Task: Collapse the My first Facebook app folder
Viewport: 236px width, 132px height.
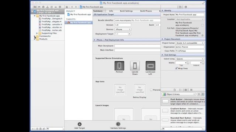Action: tap(35, 16)
